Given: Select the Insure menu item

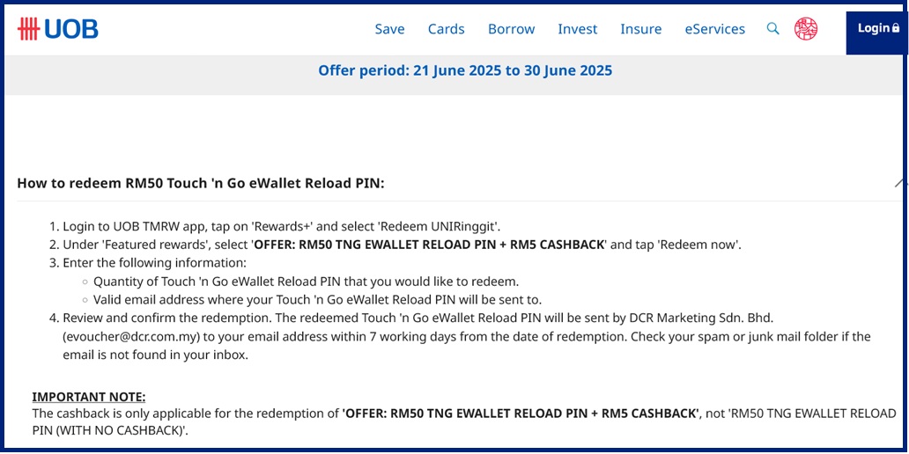Looking at the screenshot, I should 640,29.
